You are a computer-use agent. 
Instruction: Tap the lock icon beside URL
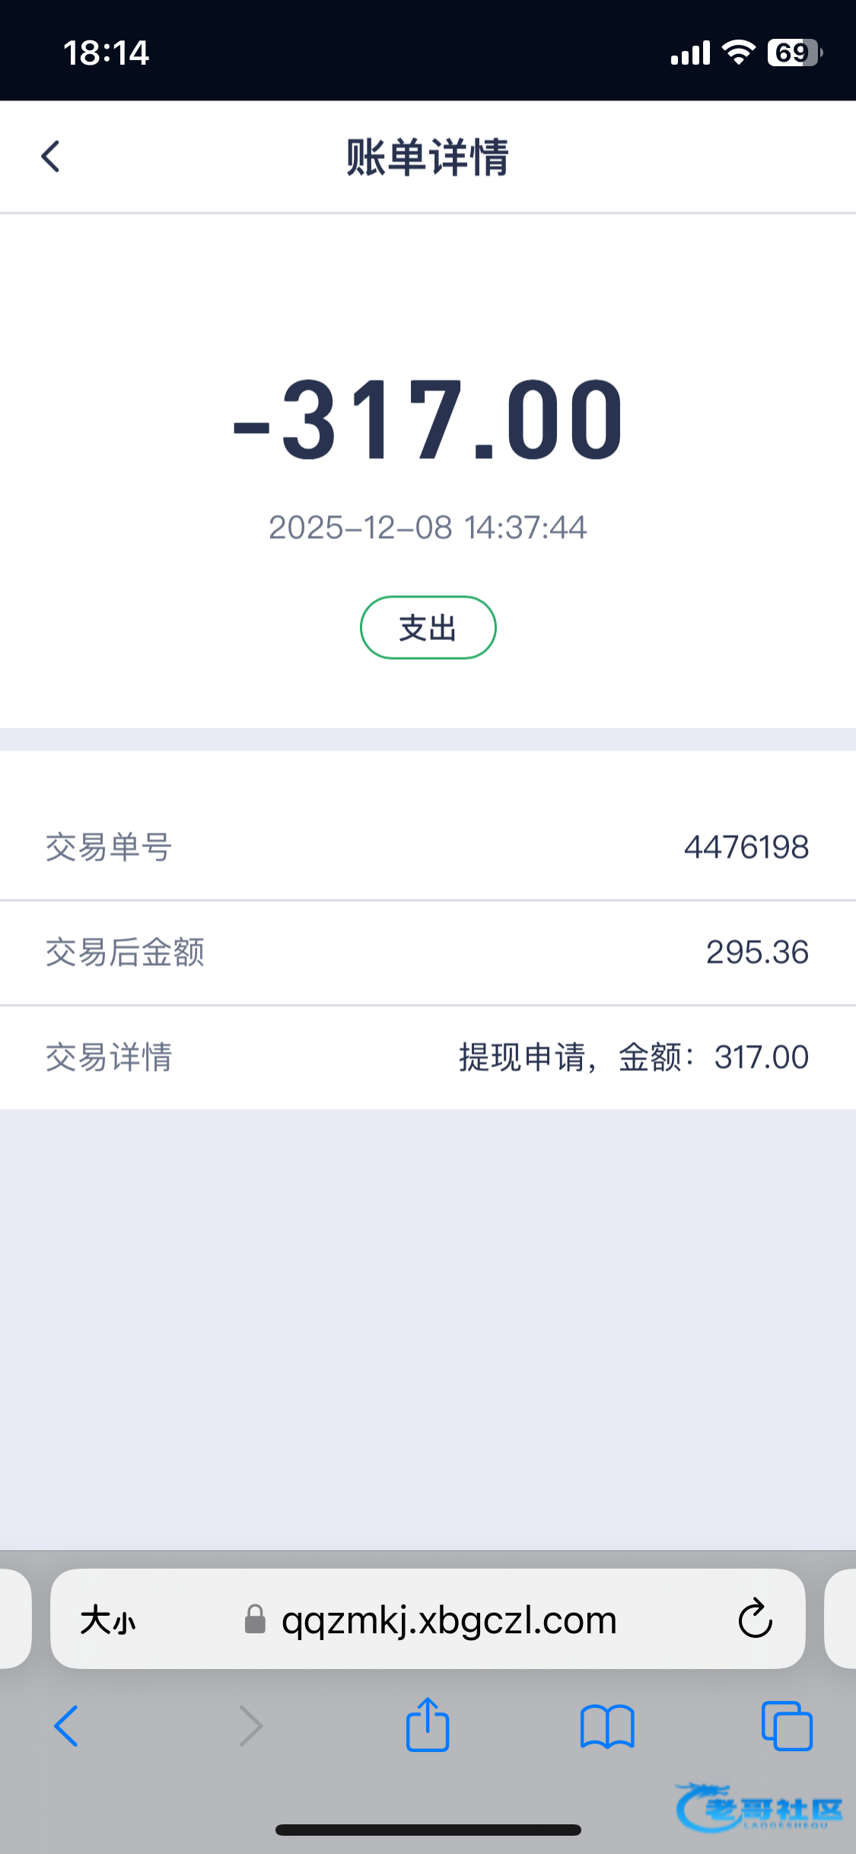255,1620
